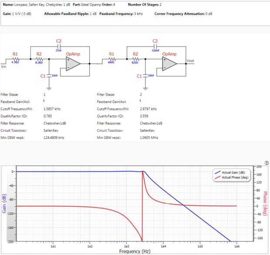This screenshot has height=255, width=270.
Task: Click the 'Gain (dB)' axis title
Action: [x=4, y=203]
